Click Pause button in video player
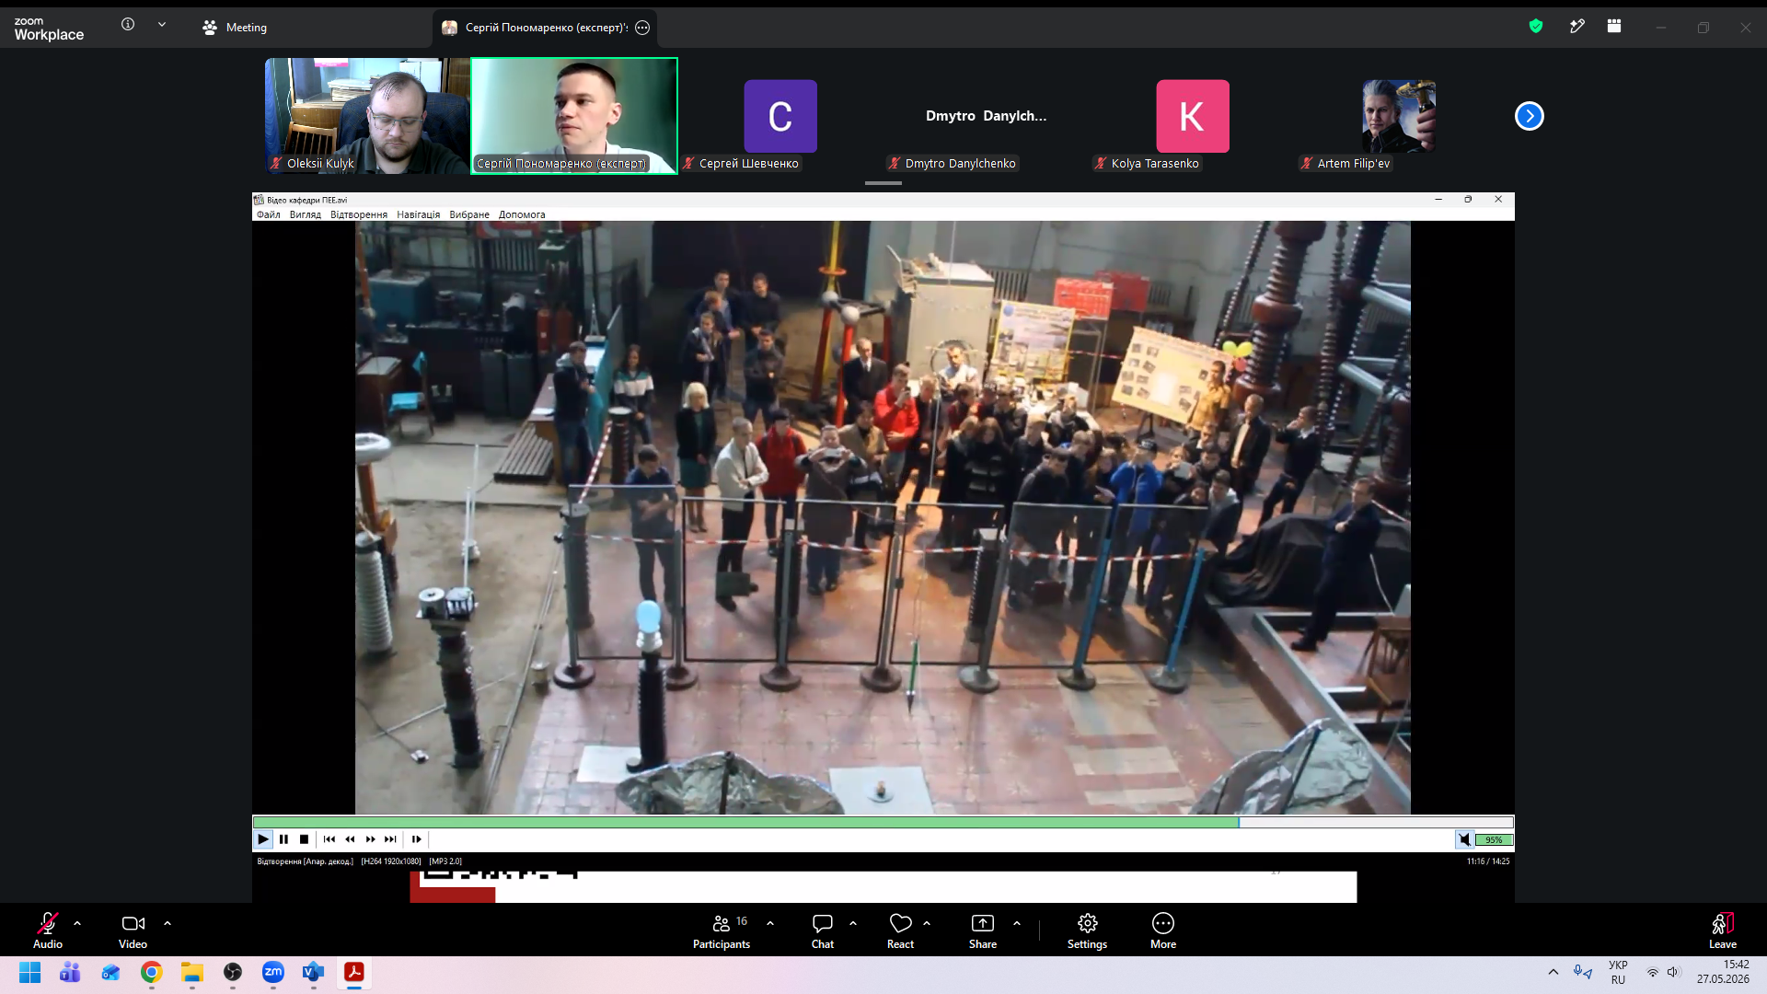Viewport: 1767px width, 994px height. click(x=283, y=839)
